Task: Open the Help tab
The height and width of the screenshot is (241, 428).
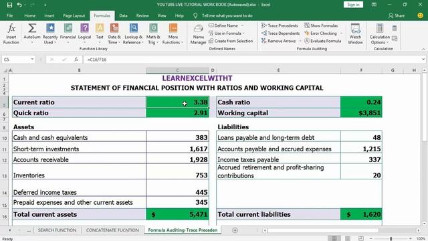Action: click(179, 15)
